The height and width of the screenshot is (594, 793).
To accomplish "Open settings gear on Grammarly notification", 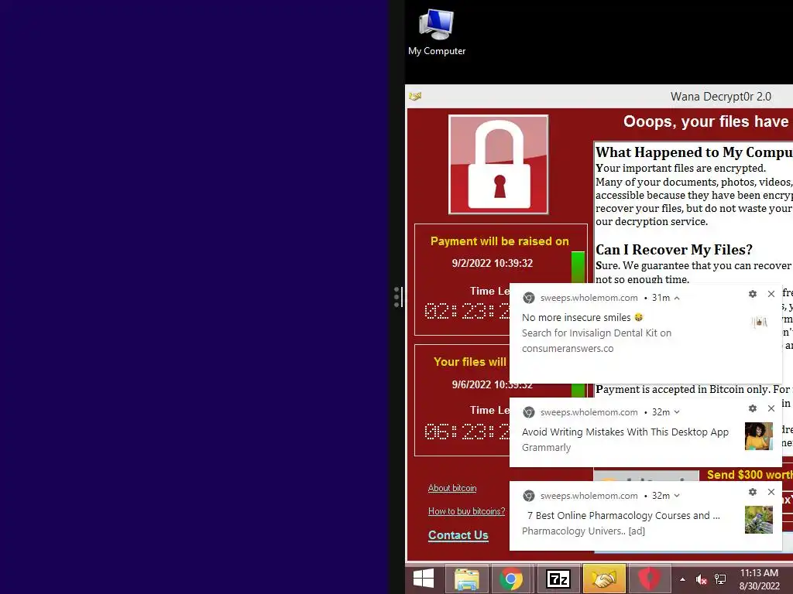I will coord(753,408).
